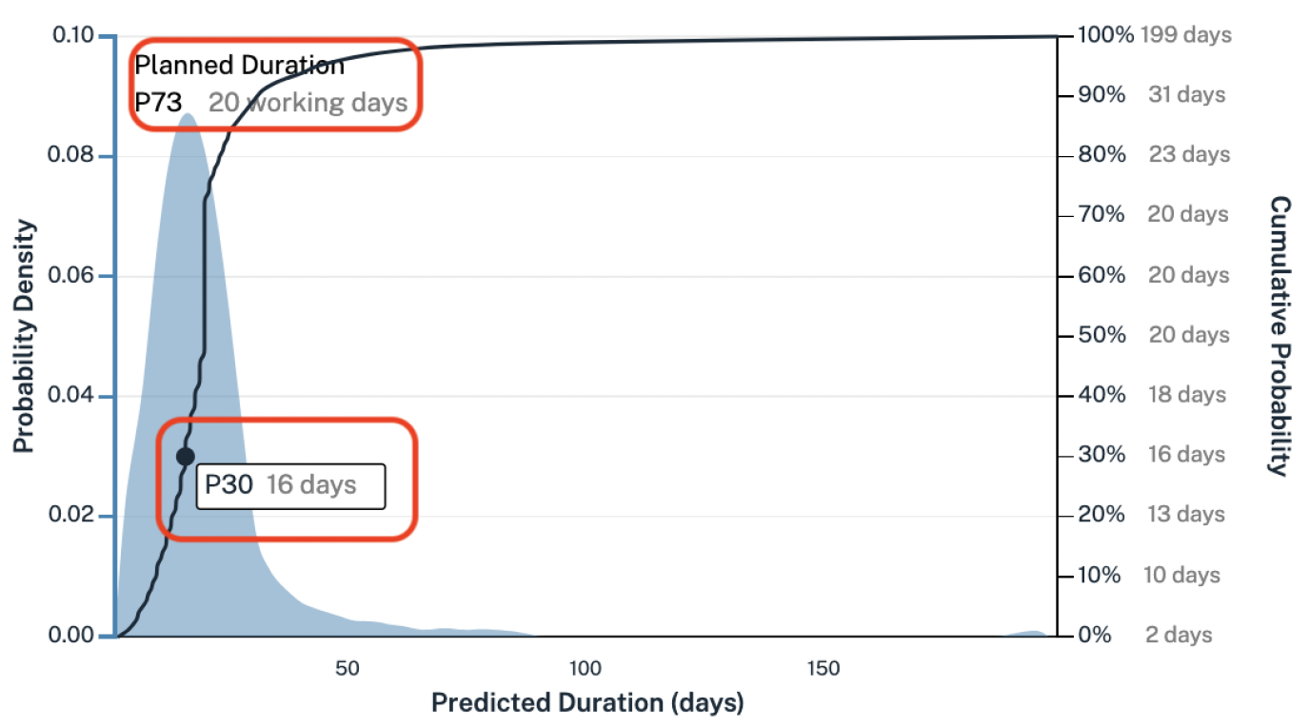
Task: Click the 30% 16 days axis label
Action: 1152,455
